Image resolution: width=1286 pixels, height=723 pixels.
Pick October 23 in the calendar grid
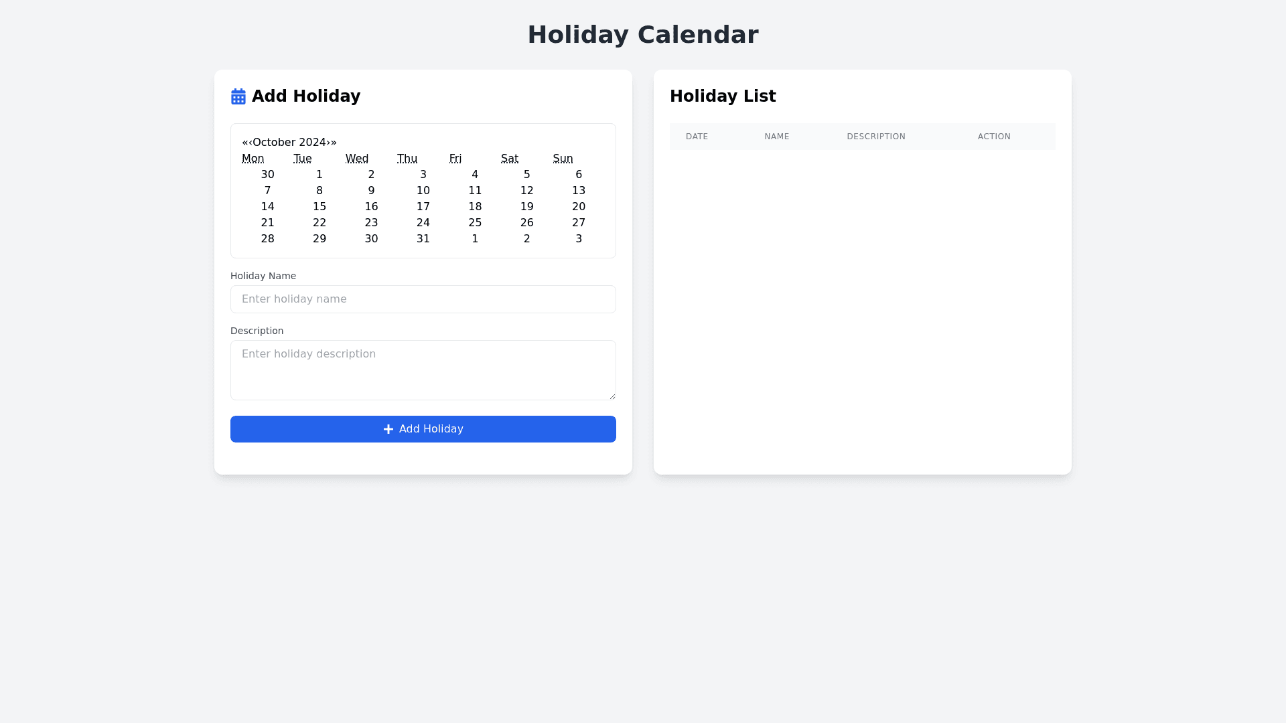(x=371, y=223)
